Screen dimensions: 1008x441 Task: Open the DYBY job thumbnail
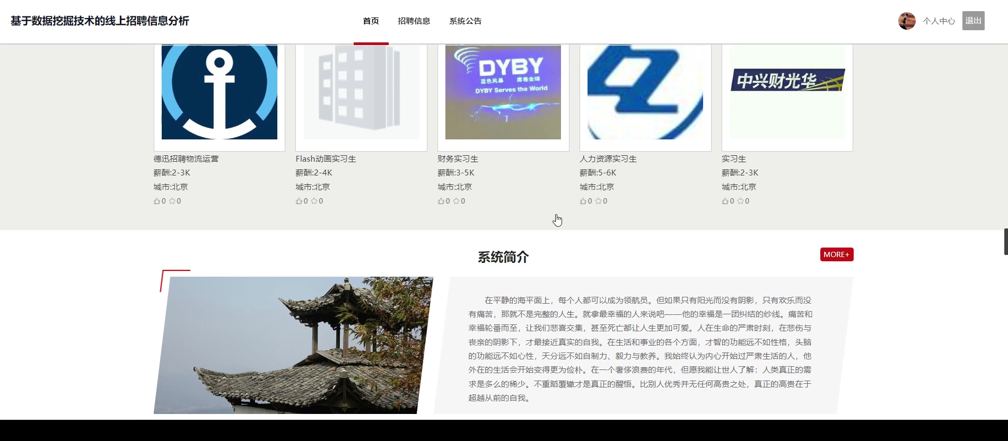click(x=503, y=92)
